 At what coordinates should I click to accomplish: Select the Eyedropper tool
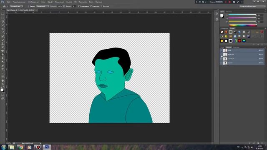tap(3, 32)
